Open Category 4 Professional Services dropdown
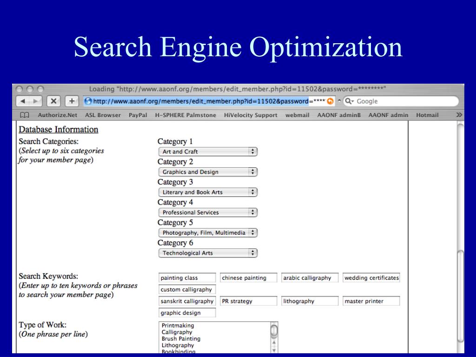The image size is (476, 357). (208, 212)
